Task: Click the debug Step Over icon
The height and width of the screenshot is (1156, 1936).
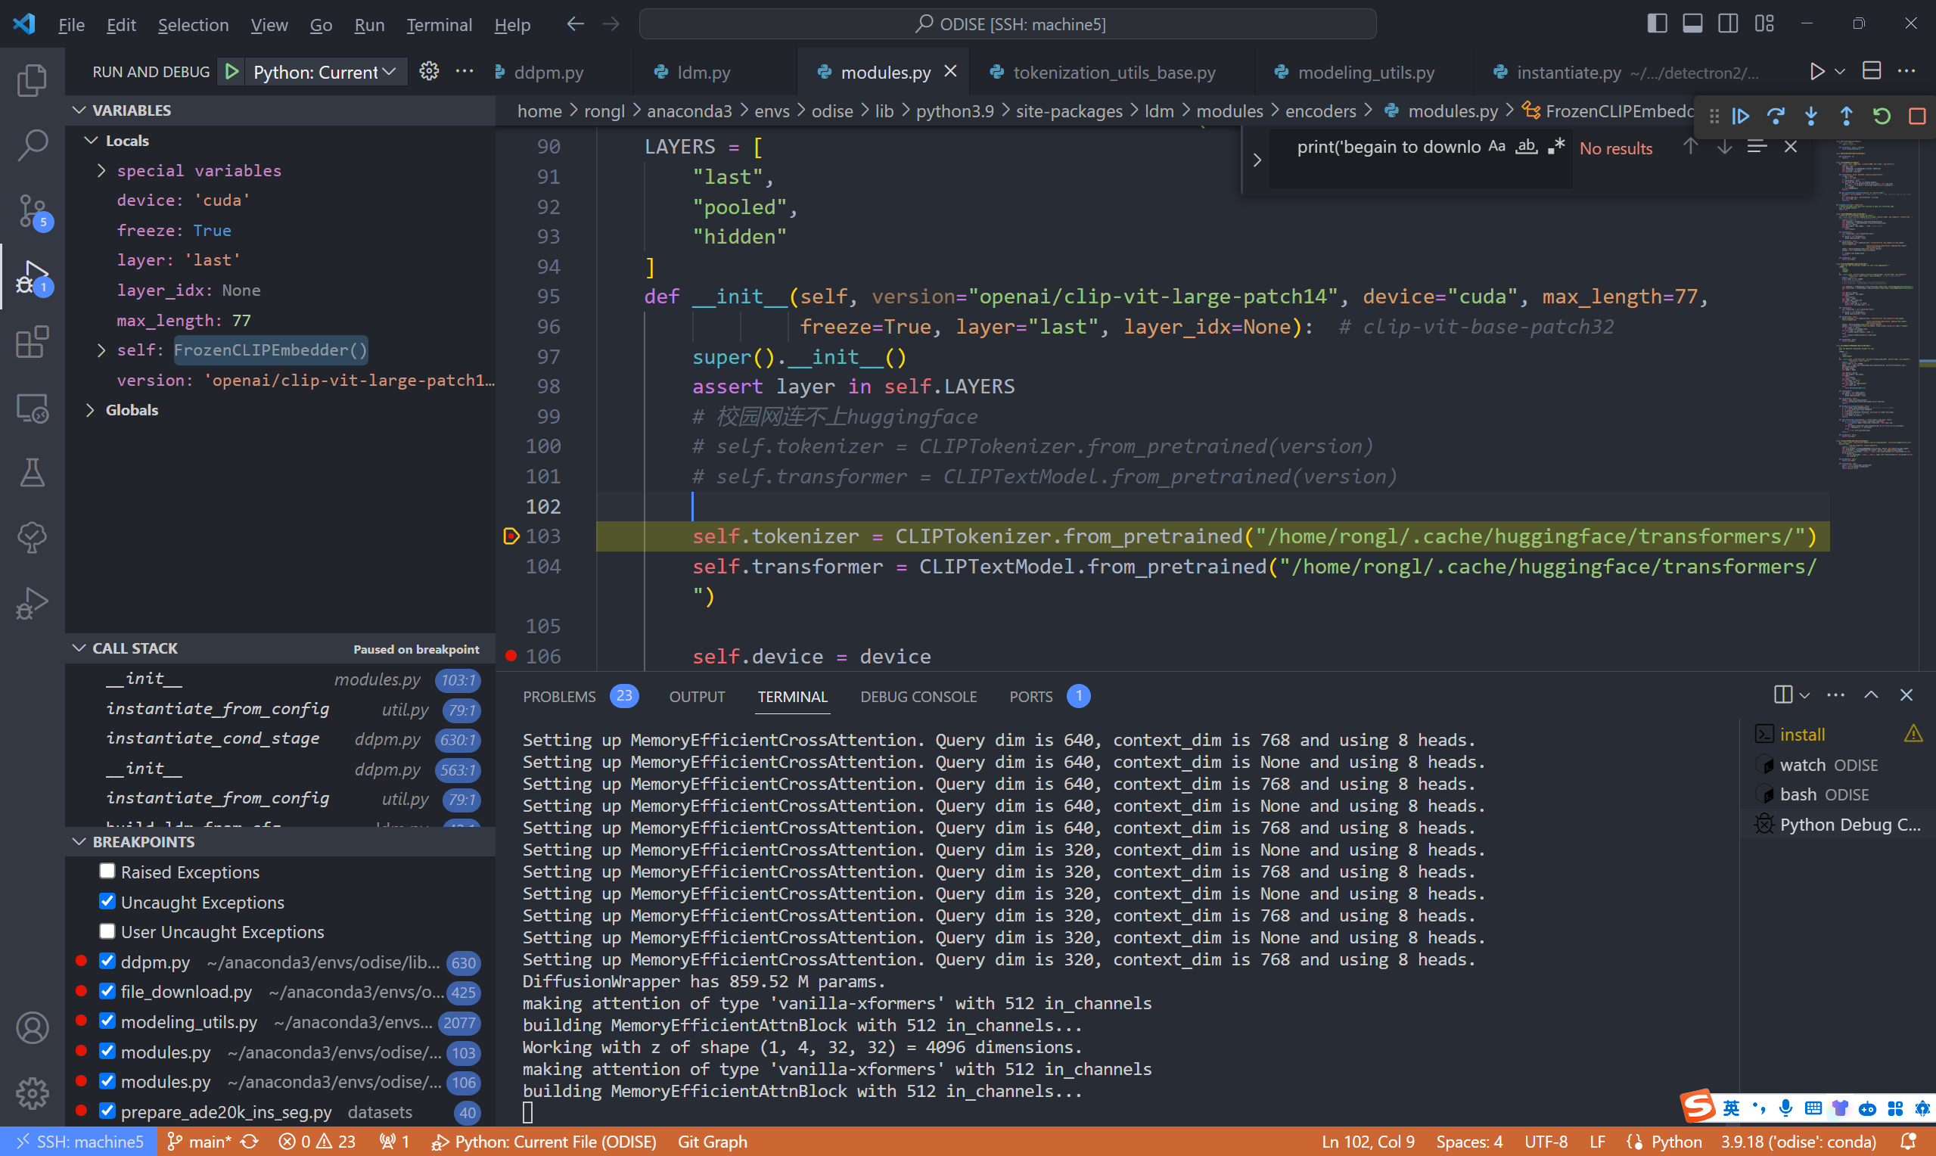Action: coord(1776,117)
